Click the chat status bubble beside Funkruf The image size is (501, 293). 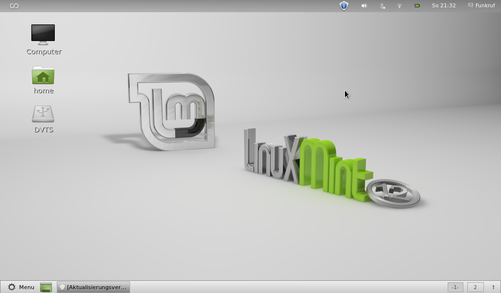tap(470, 5)
